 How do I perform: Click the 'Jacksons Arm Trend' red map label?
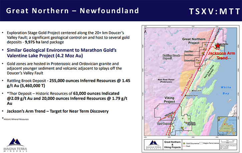click(221, 55)
